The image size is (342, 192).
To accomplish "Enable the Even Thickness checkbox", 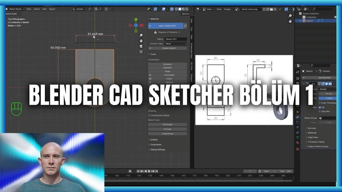I will tap(320, 103).
